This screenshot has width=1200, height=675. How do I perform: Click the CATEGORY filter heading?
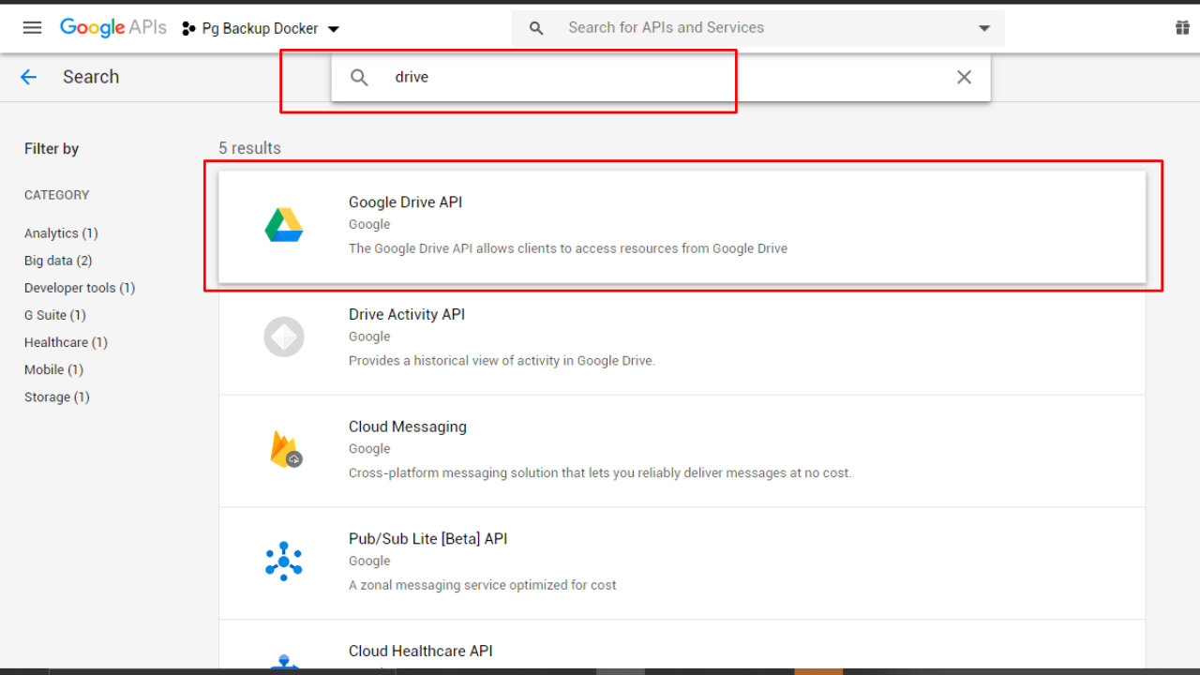tap(57, 195)
